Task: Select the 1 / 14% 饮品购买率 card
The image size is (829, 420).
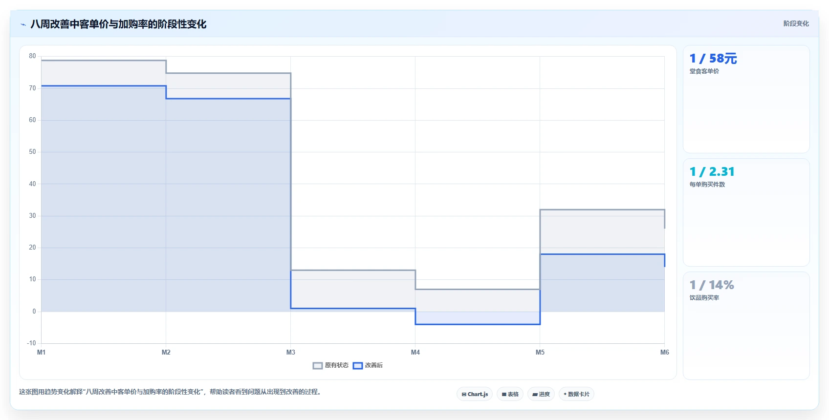Action: click(746, 326)
